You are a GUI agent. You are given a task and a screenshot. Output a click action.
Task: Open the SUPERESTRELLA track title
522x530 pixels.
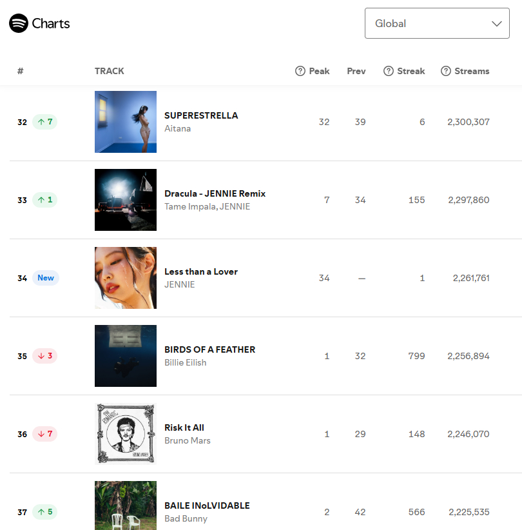201,115
